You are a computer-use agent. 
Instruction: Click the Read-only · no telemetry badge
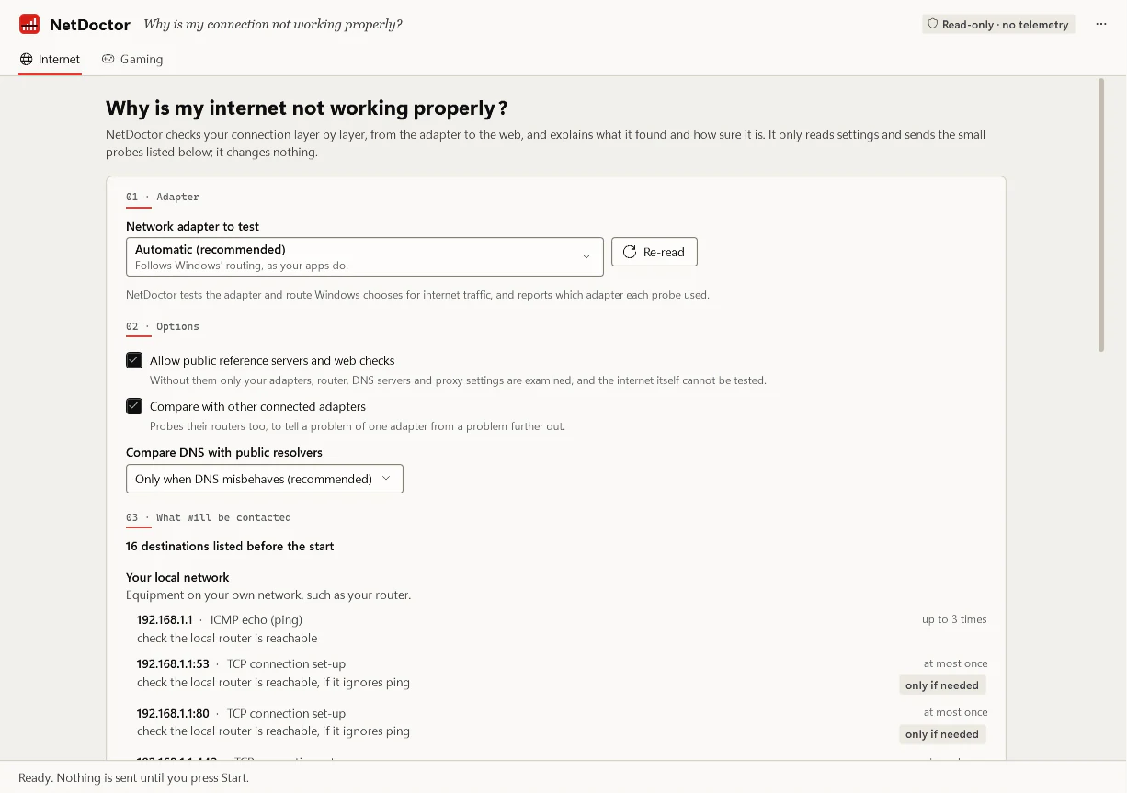pos(998,25)
